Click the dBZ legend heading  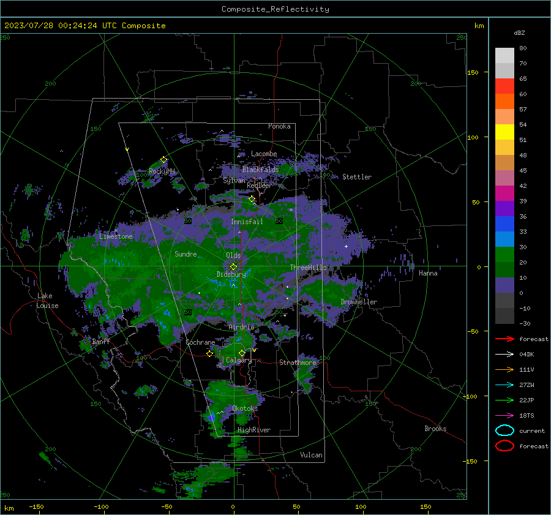pos(519,32)
